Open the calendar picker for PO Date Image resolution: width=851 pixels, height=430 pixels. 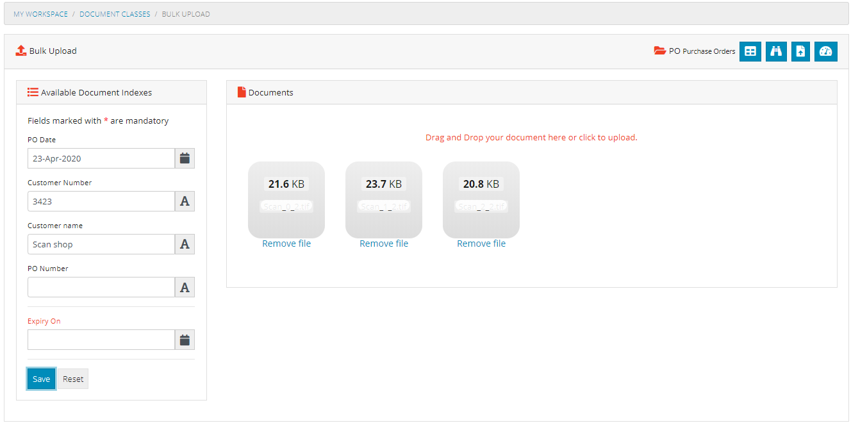click(185, 158)
